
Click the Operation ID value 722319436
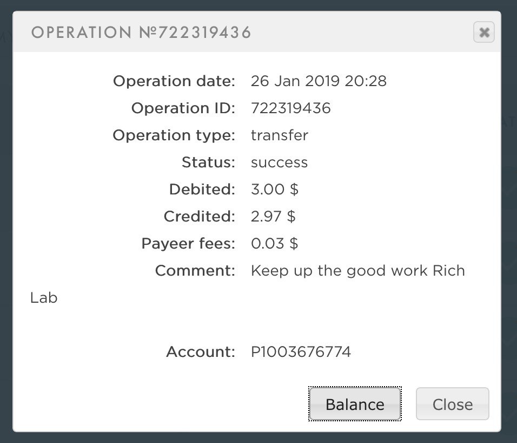[x=290, y=108]
